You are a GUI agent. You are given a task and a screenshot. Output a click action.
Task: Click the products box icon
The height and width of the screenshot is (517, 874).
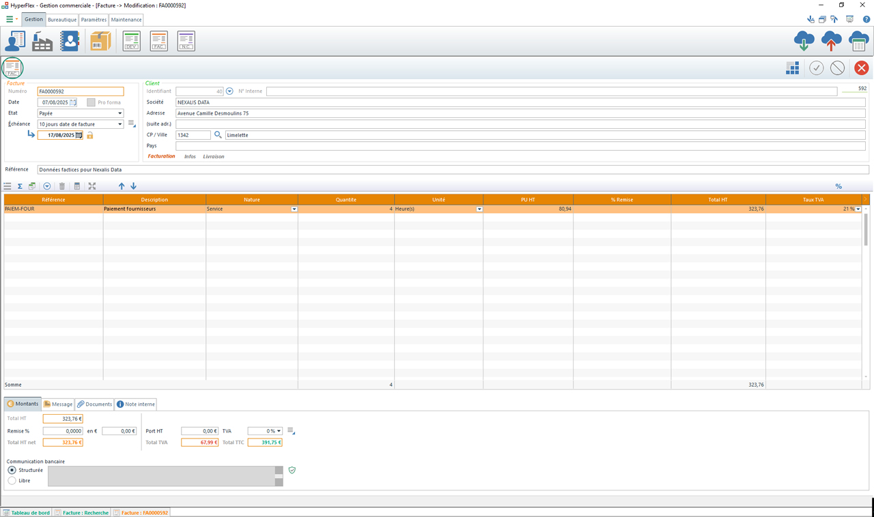click(100, 42)
